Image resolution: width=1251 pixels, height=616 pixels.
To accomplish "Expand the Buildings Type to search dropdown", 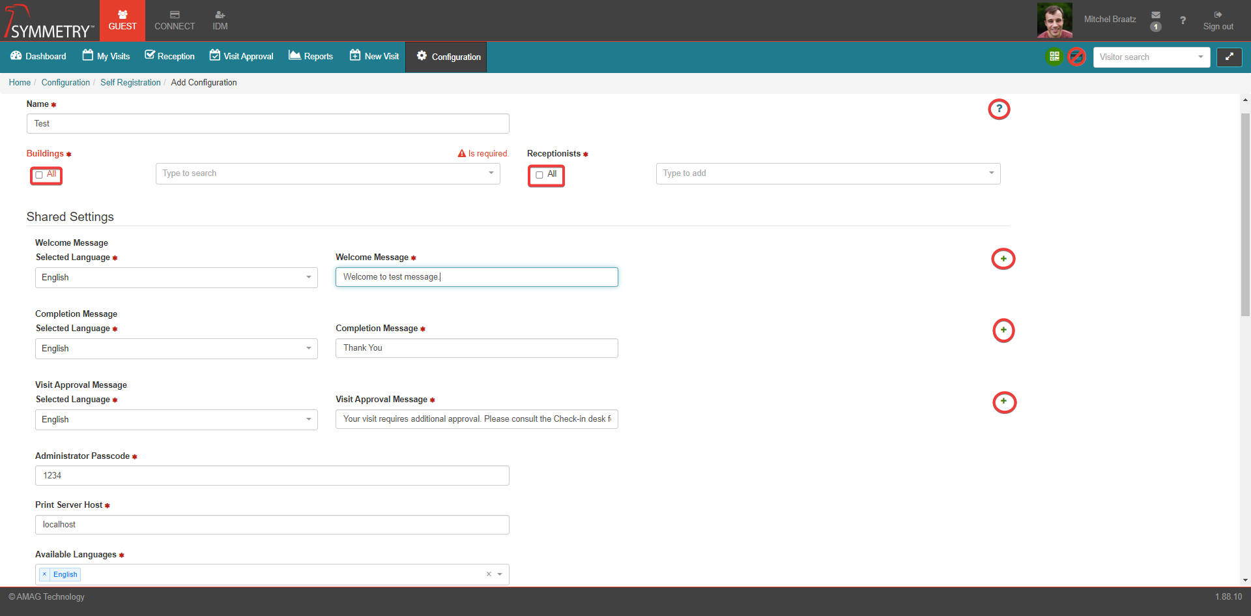I will pos(491,173).
